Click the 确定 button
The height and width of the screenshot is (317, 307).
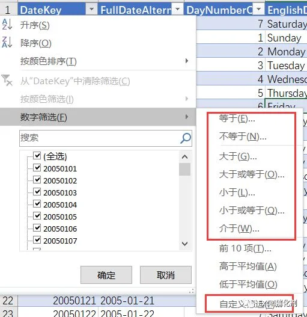[106, 275]
